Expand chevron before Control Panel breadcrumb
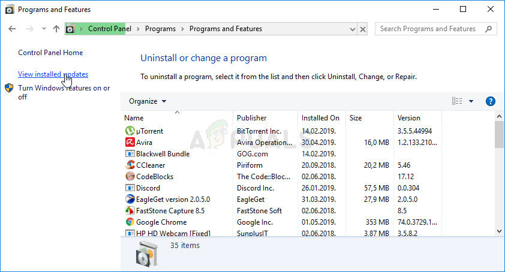505x272 pixels. click(81, 29)
